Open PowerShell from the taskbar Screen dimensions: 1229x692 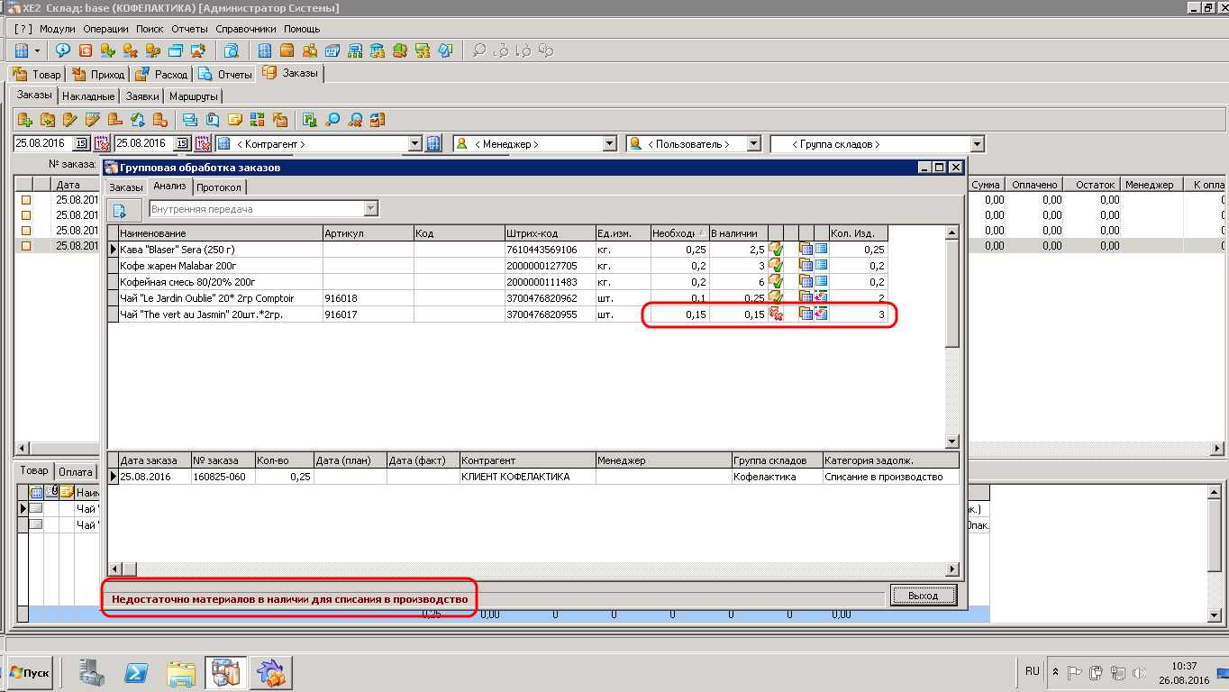coord(136,672)
